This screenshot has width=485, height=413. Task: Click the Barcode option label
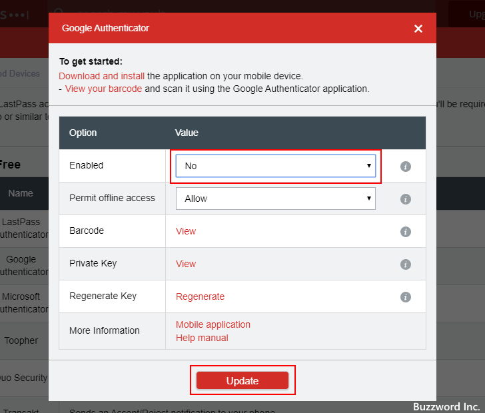pos(87,230)
